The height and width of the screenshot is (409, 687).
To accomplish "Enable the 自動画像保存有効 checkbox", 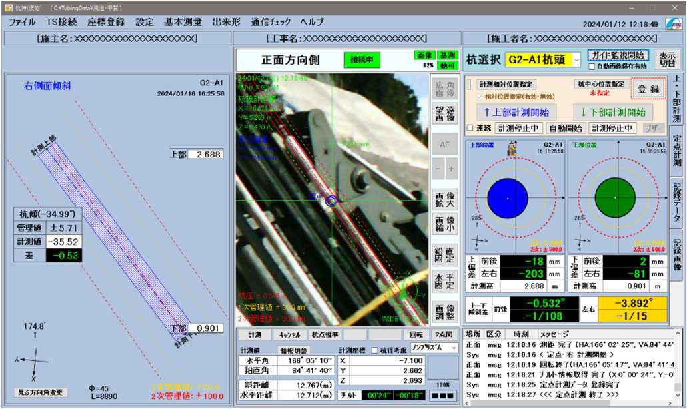I will pos(592,67).
